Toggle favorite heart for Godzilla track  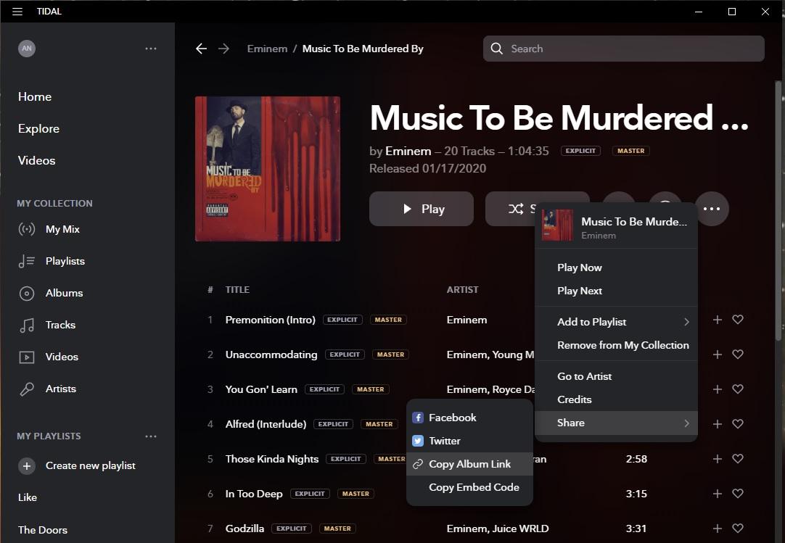click(738, 529)
